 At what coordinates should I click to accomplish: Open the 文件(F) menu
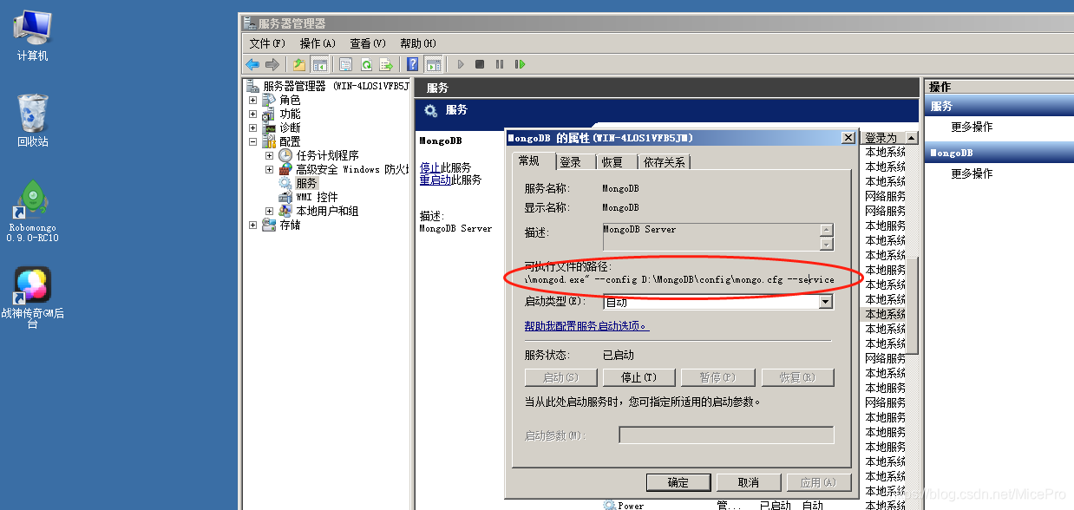tap(267, 43)
